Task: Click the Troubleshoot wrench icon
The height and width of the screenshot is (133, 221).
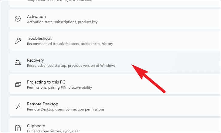Action: (x=18, y=41)
